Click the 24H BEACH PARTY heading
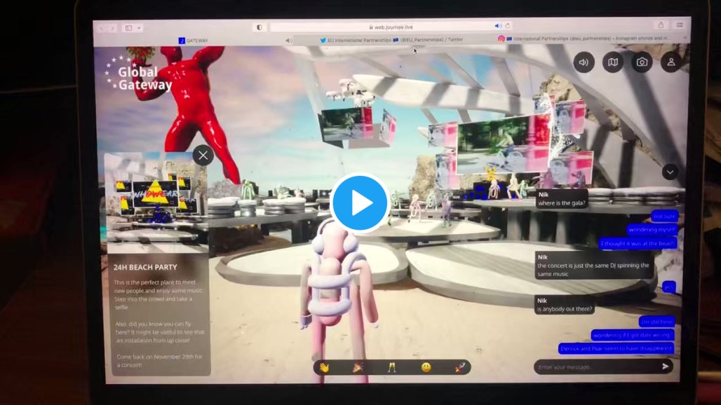Screen dimensions: 721x405 tap(145, 267)
